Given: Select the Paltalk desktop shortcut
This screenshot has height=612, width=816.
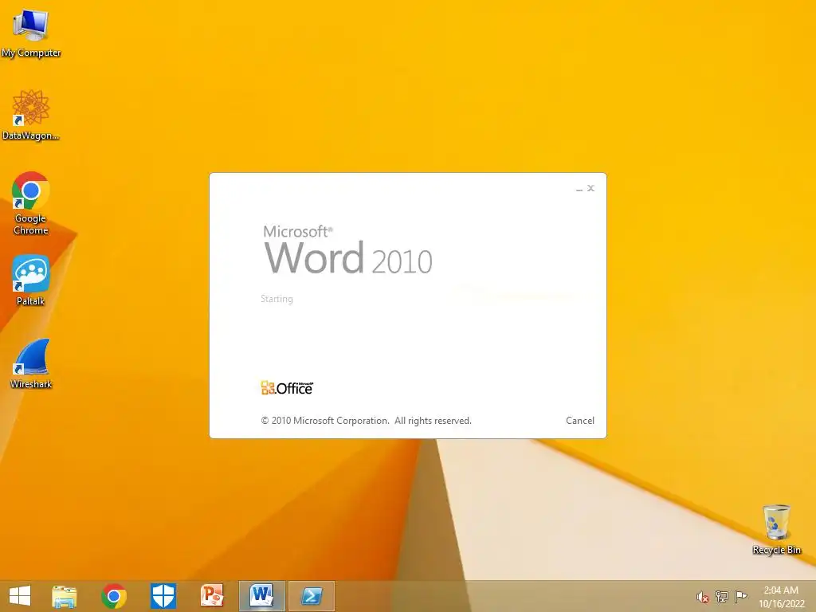Looking at the screenshot, I should coord(31,280).
